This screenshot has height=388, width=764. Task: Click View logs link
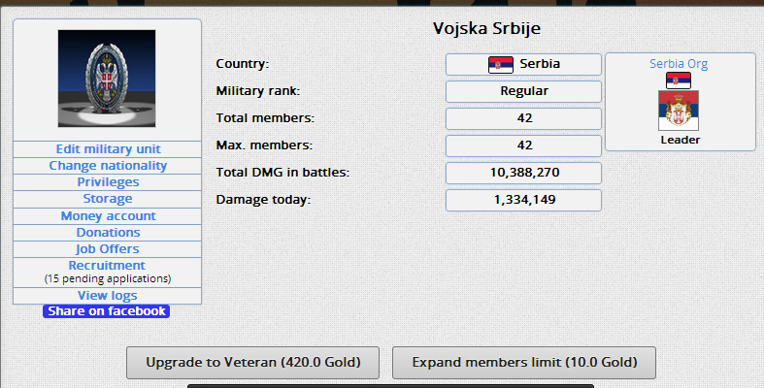point(108,296)
